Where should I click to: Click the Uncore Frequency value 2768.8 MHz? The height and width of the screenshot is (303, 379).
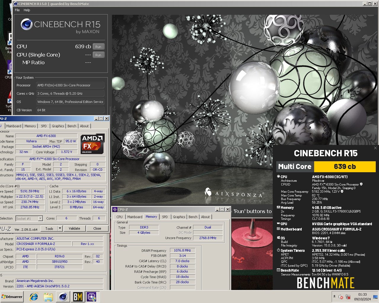click(208, 238)
